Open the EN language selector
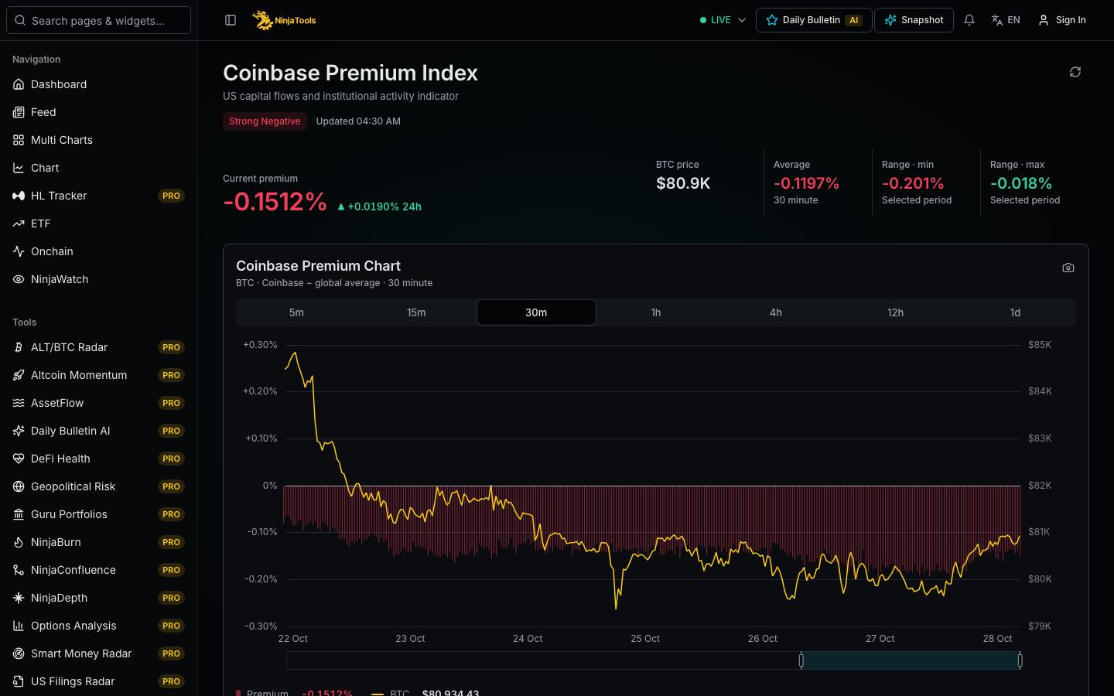1114x696 pixels. [x=1006, y=20]
